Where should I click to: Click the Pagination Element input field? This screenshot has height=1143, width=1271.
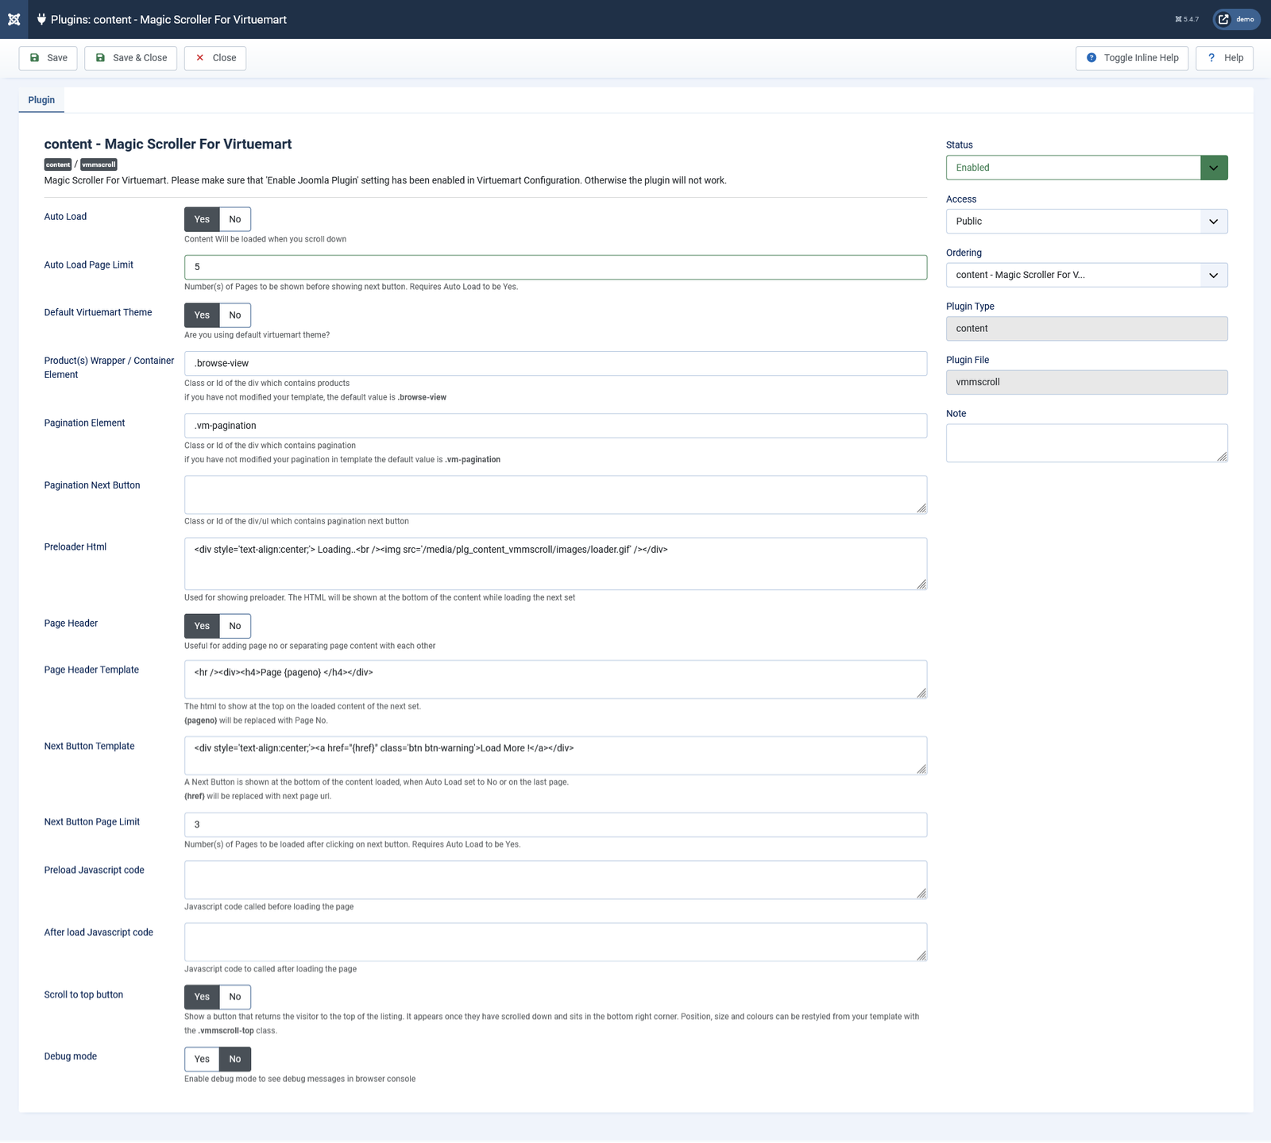click(x=555, y=426)
